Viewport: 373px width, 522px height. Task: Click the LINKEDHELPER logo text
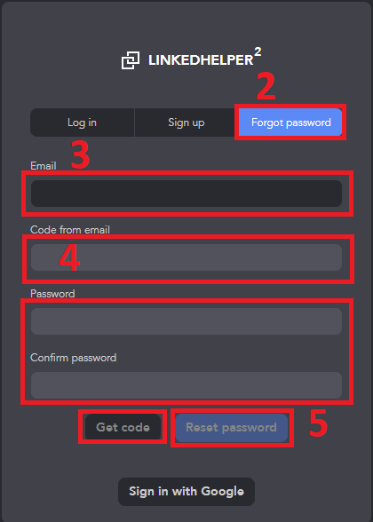[x=201, y=60]
